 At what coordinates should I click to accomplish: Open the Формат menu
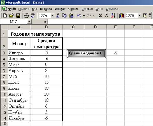click(60, 9)
